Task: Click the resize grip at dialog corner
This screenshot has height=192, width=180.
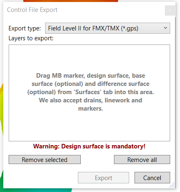Action: coord(172,185)
